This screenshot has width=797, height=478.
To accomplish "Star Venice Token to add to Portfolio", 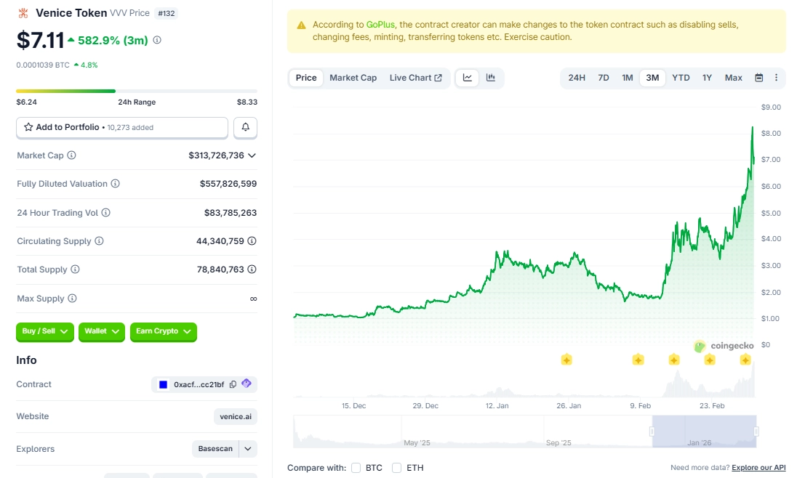I will pos(28,127).
